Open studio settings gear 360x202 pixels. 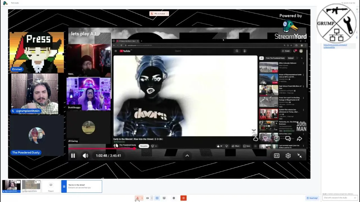(x=174, y=198)
